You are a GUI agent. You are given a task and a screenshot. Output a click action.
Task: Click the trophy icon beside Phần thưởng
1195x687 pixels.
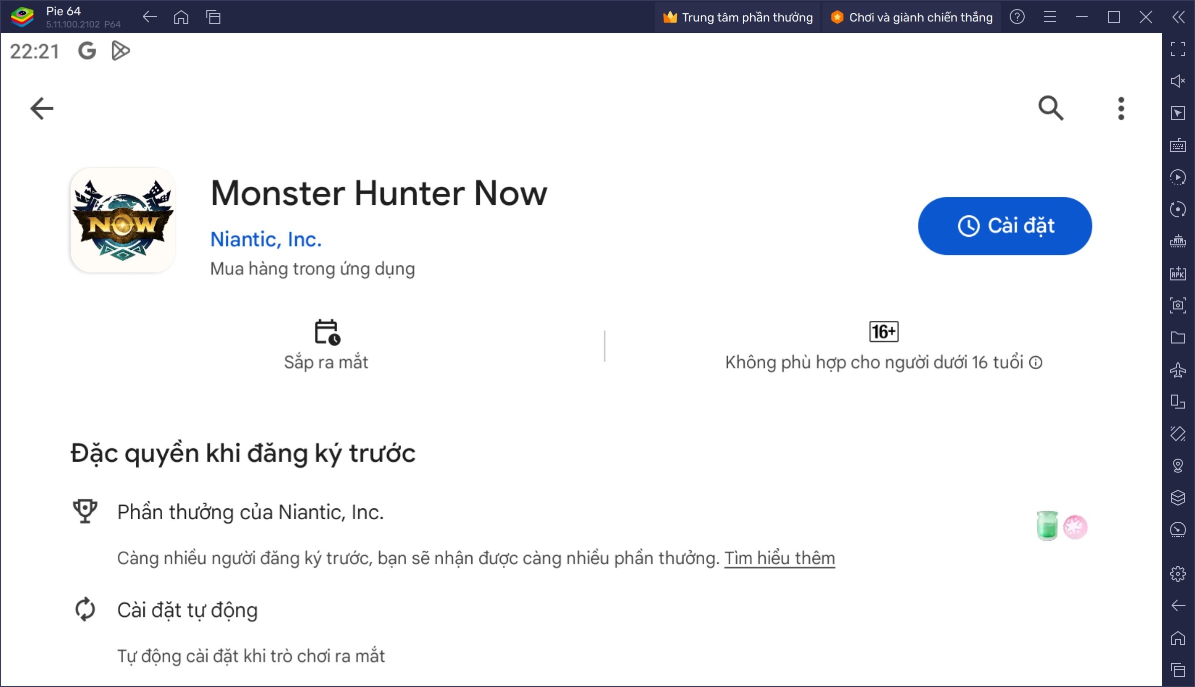tap(85, 511)
